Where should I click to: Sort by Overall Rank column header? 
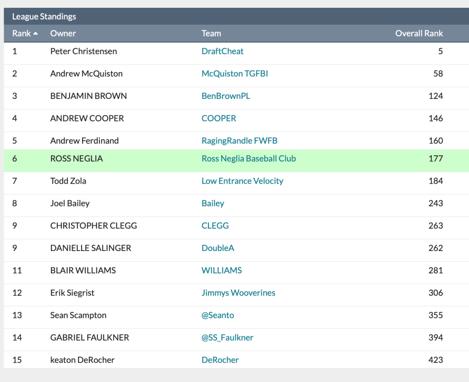point(419,33)
